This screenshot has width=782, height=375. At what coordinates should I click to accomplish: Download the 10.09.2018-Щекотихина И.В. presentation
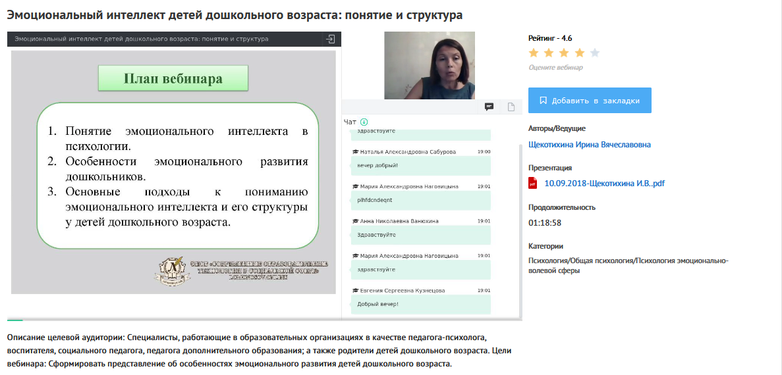point(604,184)
